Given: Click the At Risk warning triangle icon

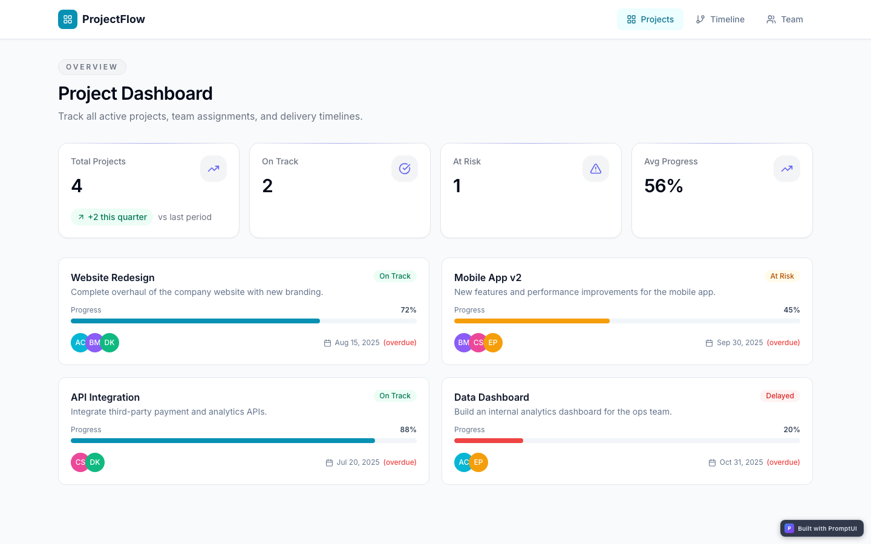Looking at the screenshot, I should (x=596, y=169).
